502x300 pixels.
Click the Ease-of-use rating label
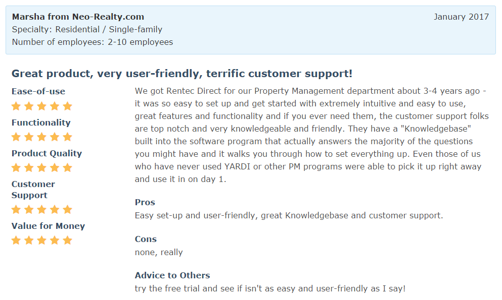[38, 91]
